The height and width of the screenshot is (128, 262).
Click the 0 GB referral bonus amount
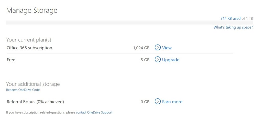pyautogui.click(x=145, y=102)
